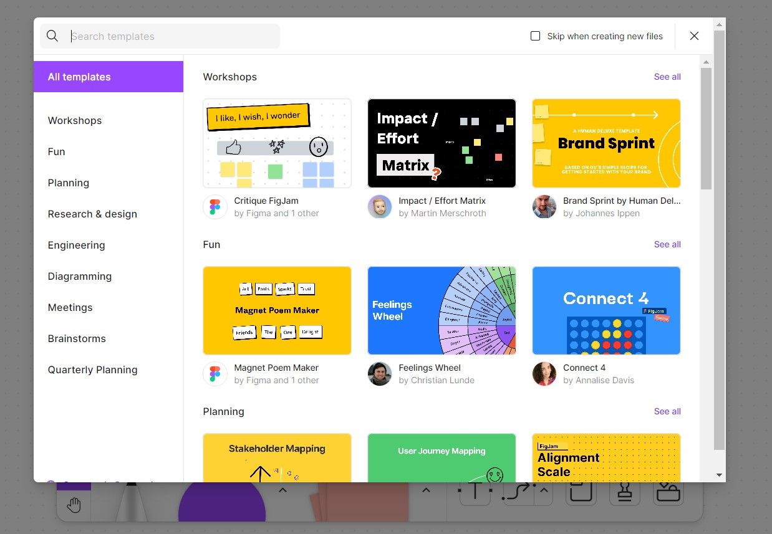Select the Text tool in toolbar
The image size is (772, 534).
coord(476,492)
